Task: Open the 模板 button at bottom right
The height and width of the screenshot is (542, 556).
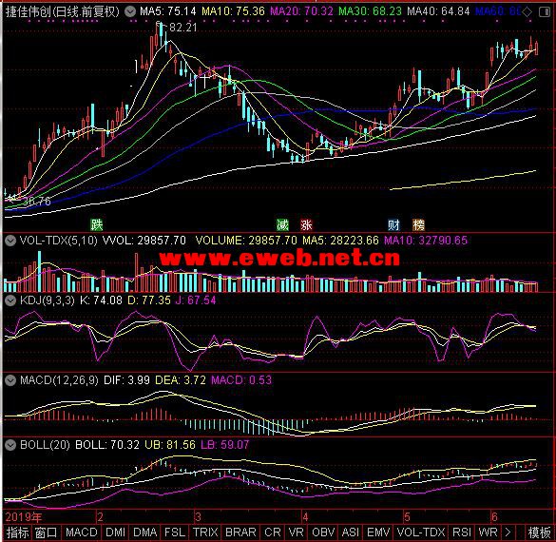Action: [x=539, y=532]
